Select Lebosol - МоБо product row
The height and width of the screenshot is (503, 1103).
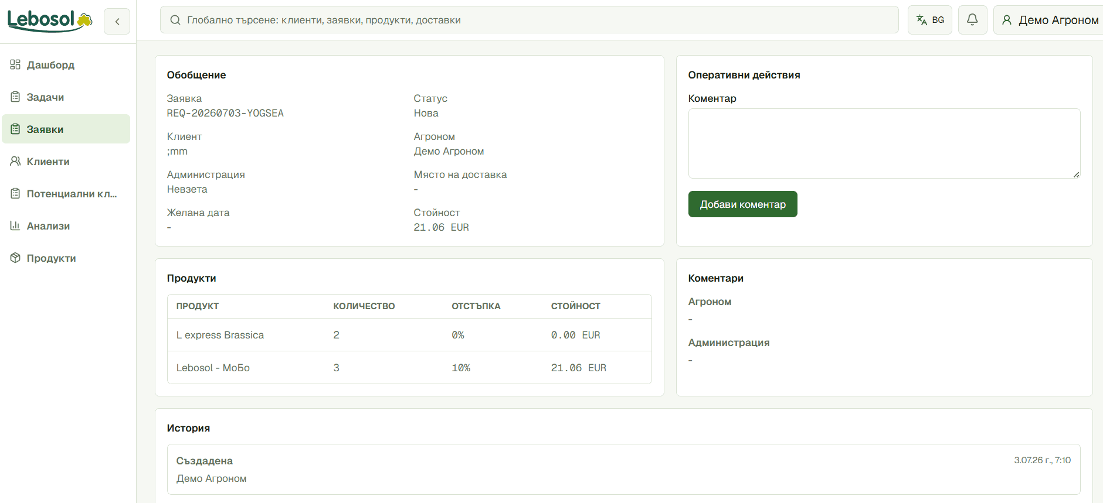(409, 368)
